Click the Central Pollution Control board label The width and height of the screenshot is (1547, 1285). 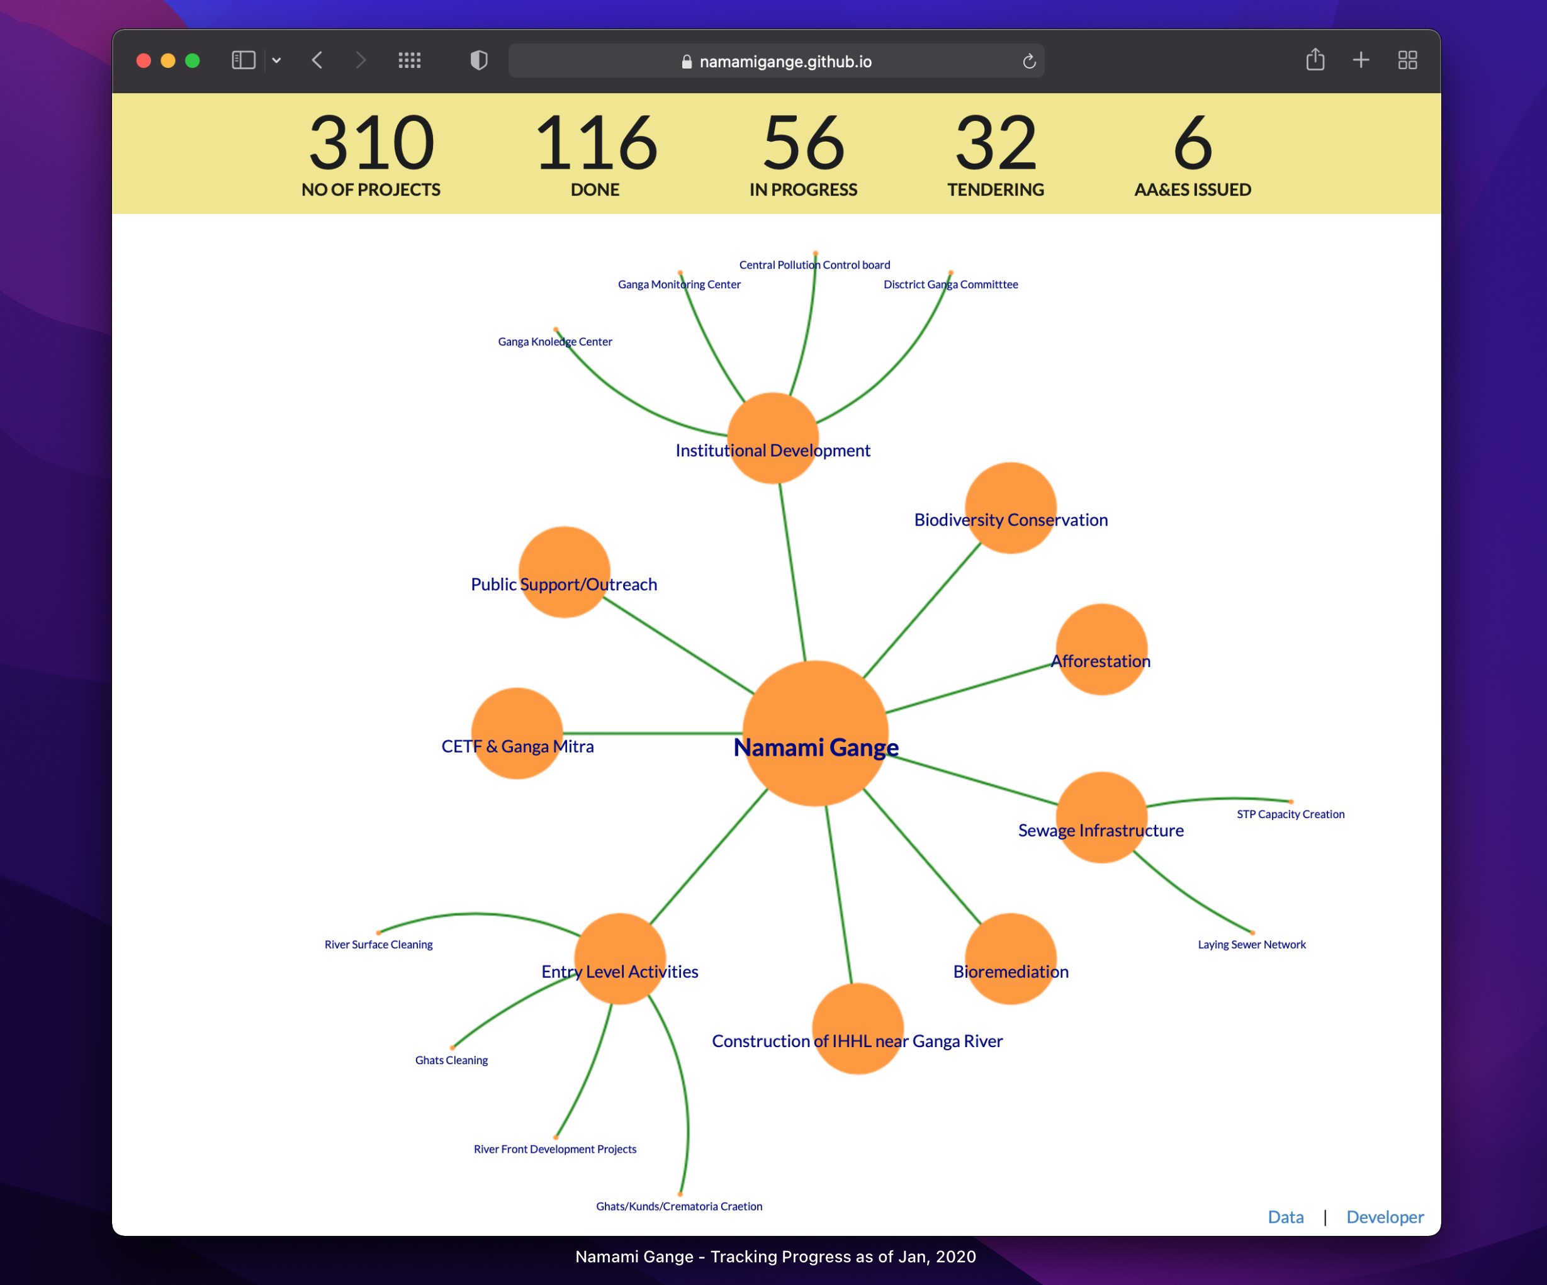click(x=815, y=265)
